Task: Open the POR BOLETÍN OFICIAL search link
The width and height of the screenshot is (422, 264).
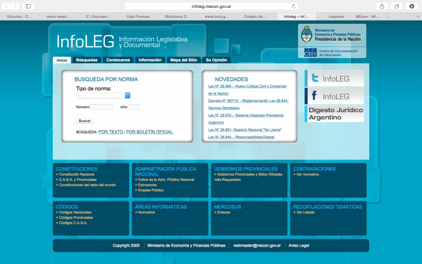Action: [149, 131]
